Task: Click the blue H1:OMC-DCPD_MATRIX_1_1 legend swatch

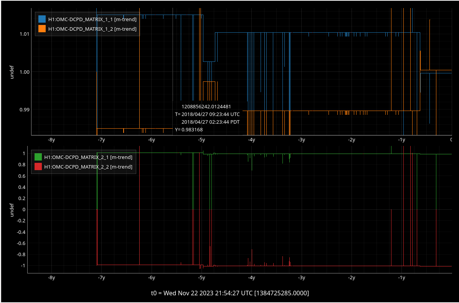Action: coord(42,20)
